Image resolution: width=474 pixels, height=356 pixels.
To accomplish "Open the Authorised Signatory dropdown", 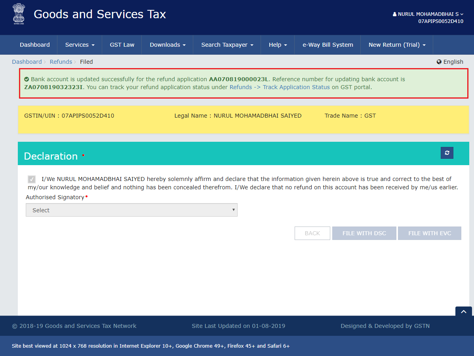I will tap(131, 210).
